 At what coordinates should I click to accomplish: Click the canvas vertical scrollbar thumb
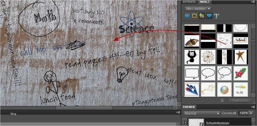(179, 53)
